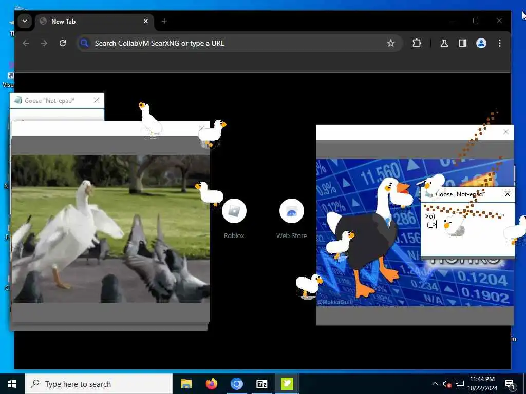Viewport: 526px width, 394px height.
Task: Click the stonks goose meme picture
Action: 415,232
